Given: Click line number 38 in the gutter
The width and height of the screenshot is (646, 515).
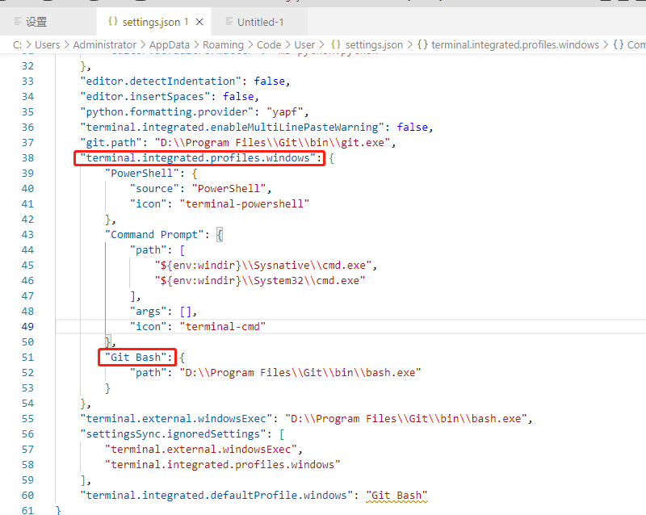Looking at the screenshot, I should tap(27, 157).
